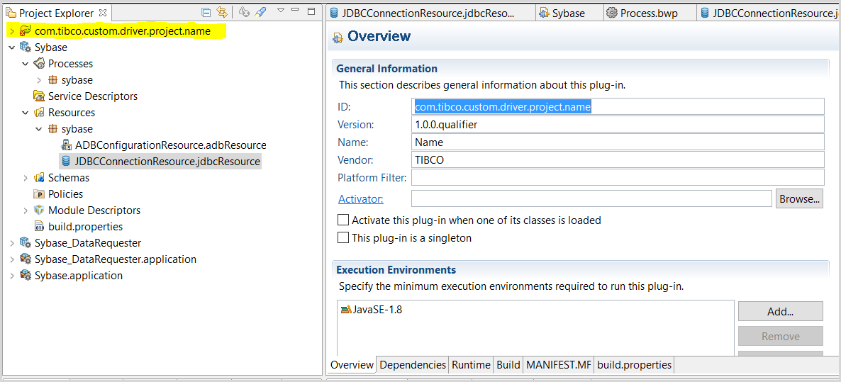This screenshot has height=382, width=841.
Task: Switch to the Dependencies bottom tab
Action: pos(413,365)
